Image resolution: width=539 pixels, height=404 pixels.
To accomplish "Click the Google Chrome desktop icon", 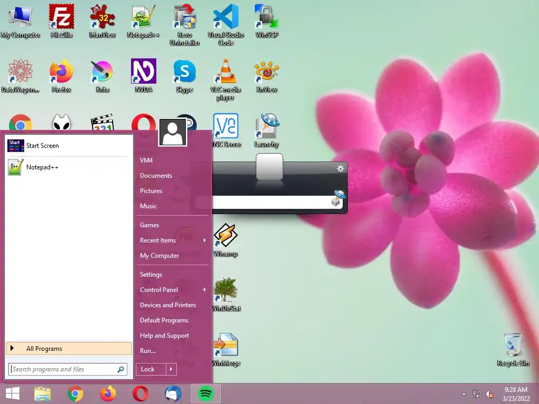I will pos(21,122).
